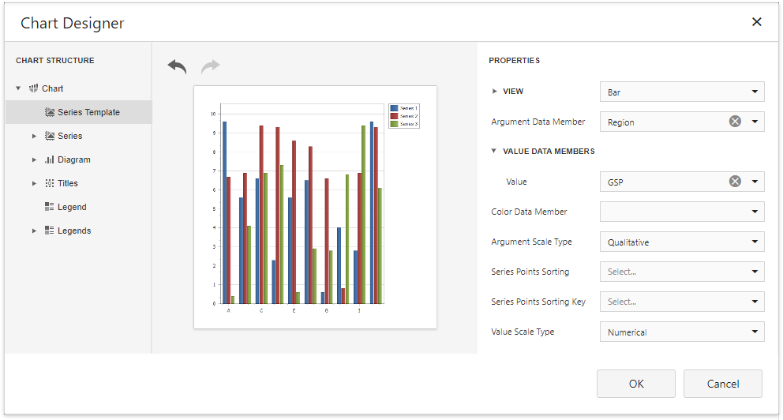Screen dimensions: 783x420
Task: Collapse the Value Data Members section
Action: (x=494, y=151)
